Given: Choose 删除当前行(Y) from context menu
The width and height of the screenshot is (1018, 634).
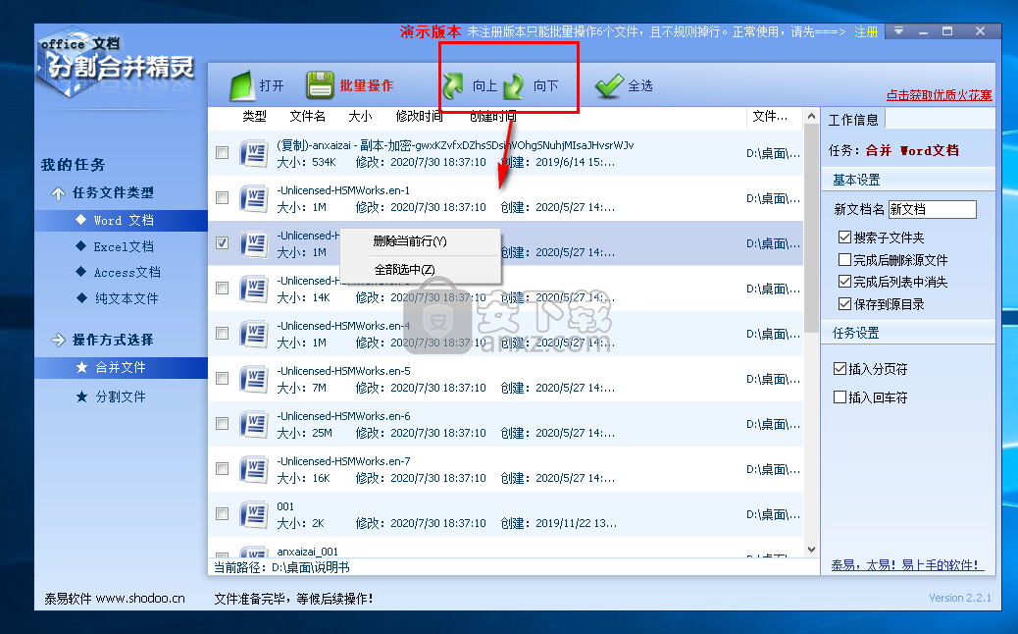Looking at the screenshot, I should pyautogui.click(x=420, y=241).
